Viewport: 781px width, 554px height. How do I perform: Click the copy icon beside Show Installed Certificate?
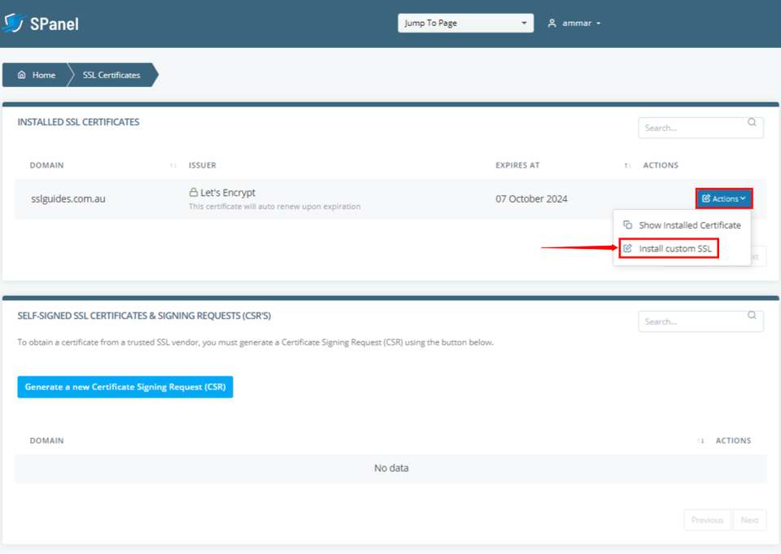(x=627, y=225)
